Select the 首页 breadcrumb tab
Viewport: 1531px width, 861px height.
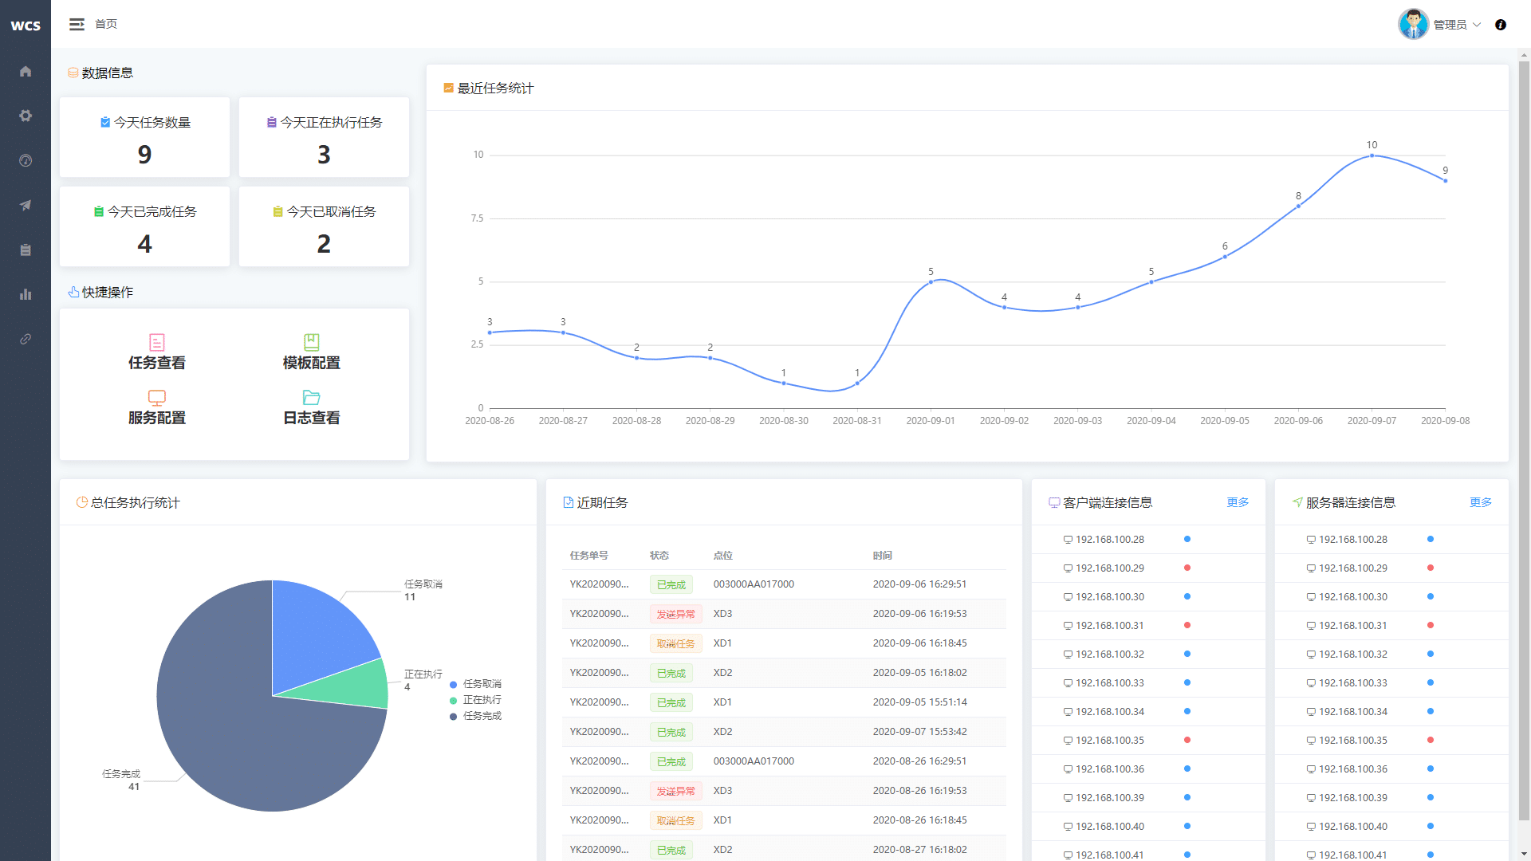(x=106, y=25)
